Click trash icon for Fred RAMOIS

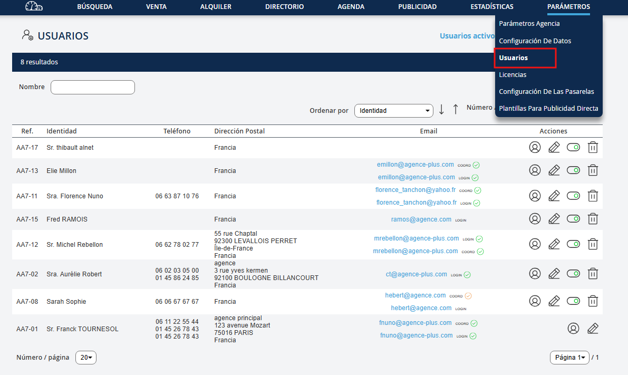tap(593, 218)
